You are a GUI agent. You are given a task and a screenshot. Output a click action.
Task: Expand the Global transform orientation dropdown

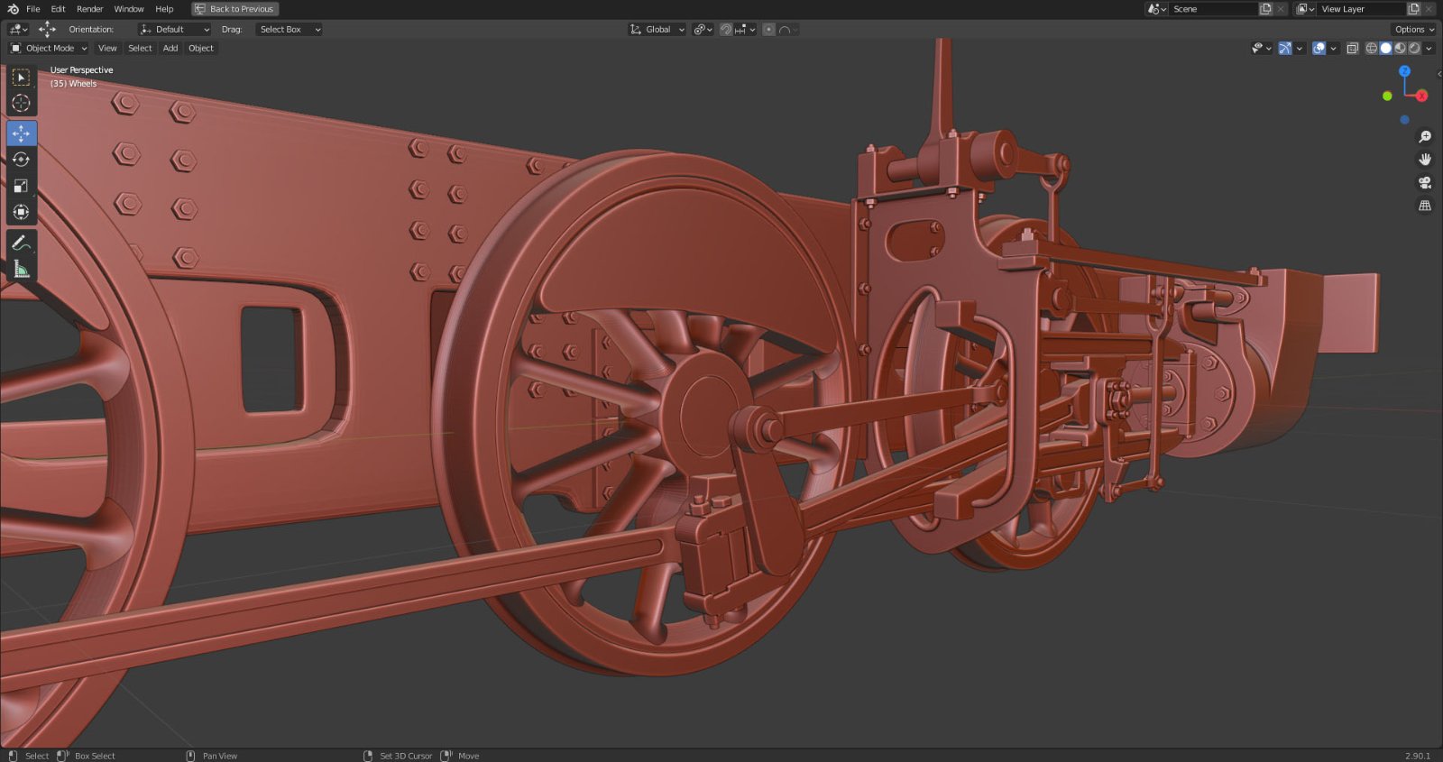[x=657, y=30]
